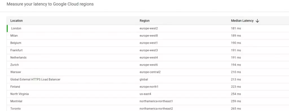Viewport: 289px width, 111px height.
Task: Click the page title about Google Cloud latency
Action: (50, 4)
